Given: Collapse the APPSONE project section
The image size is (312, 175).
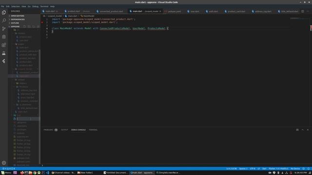Looking at the screenshot, I should point(15,27).
